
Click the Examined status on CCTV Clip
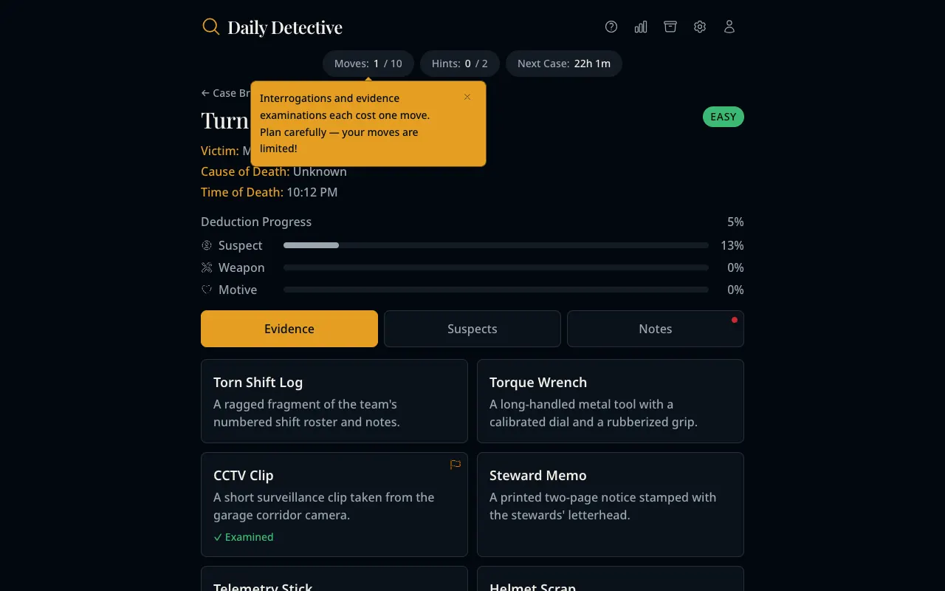[x=244, y=537]
